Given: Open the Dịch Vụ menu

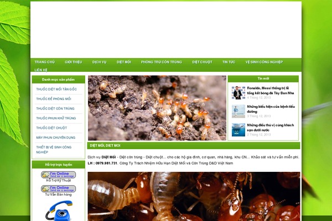Looking at the screenshot, I should click(x=99, y=62).
